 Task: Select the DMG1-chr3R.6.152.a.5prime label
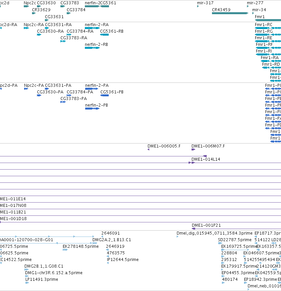[54, 273]
